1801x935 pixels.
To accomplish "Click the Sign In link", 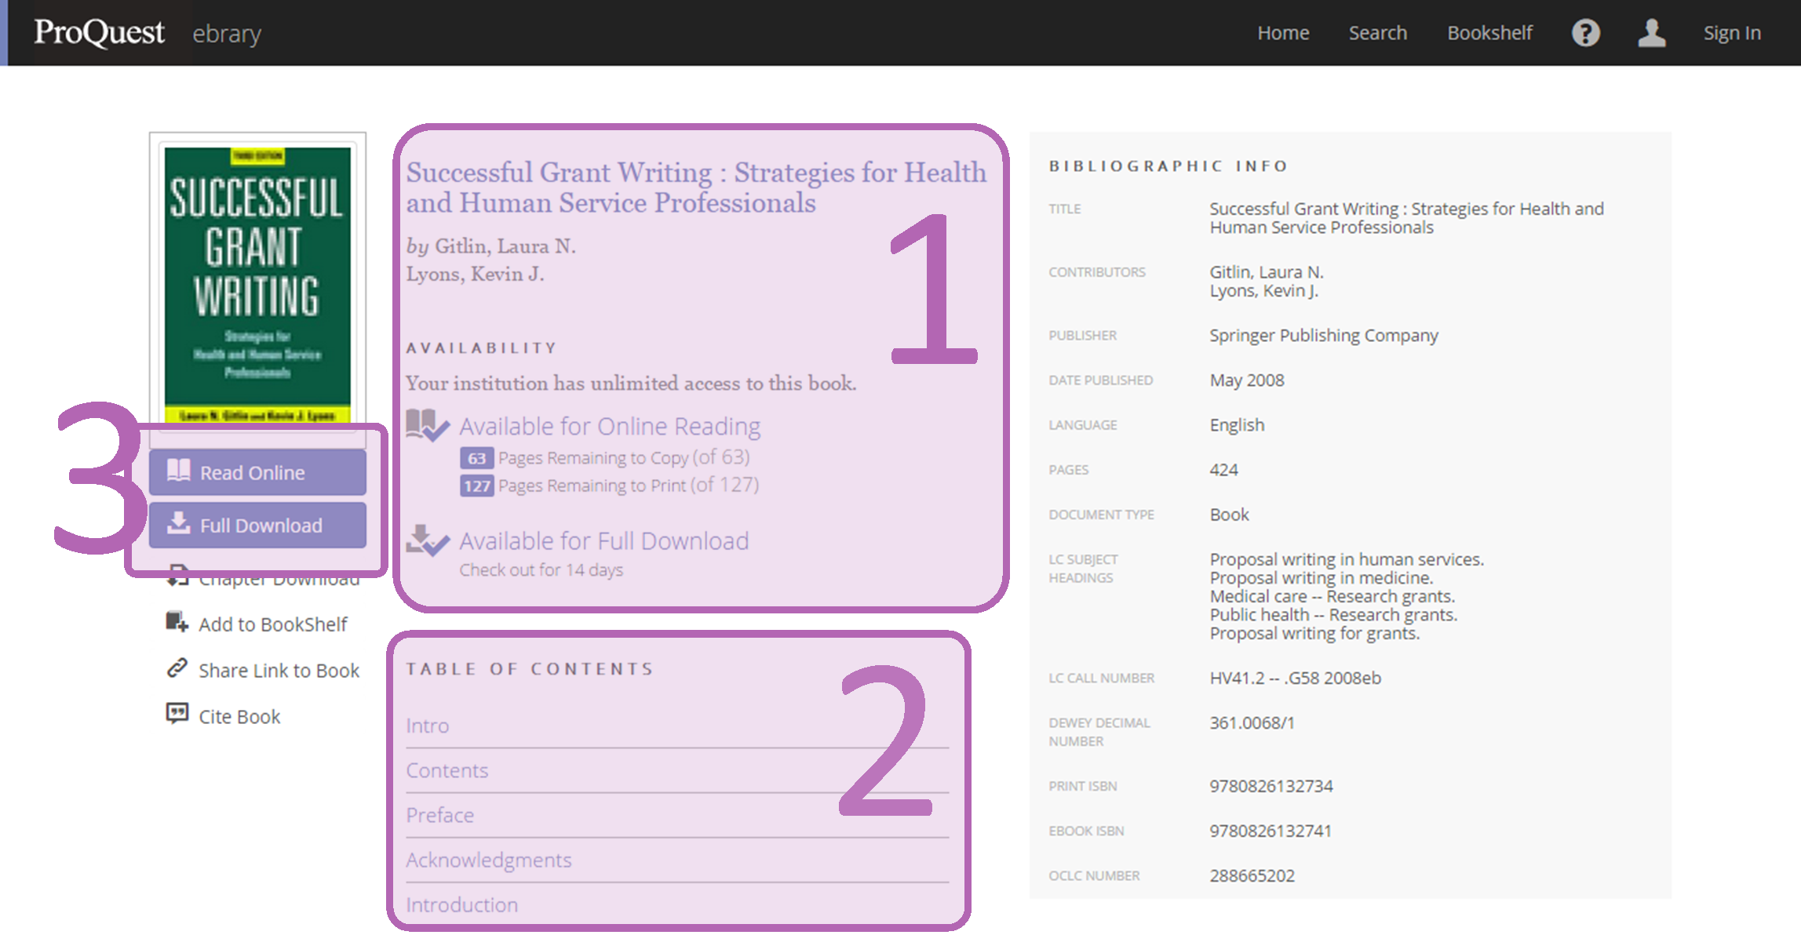I will 1732,33.
